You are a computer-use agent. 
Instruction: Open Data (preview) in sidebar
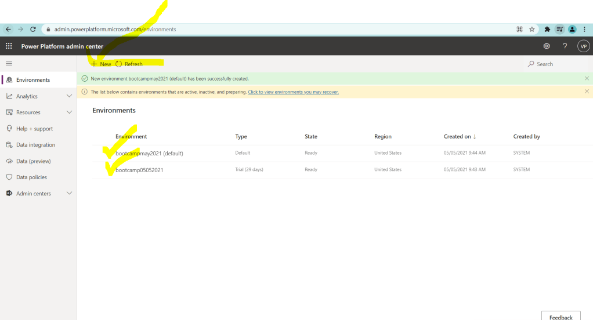tap(38, 161)
